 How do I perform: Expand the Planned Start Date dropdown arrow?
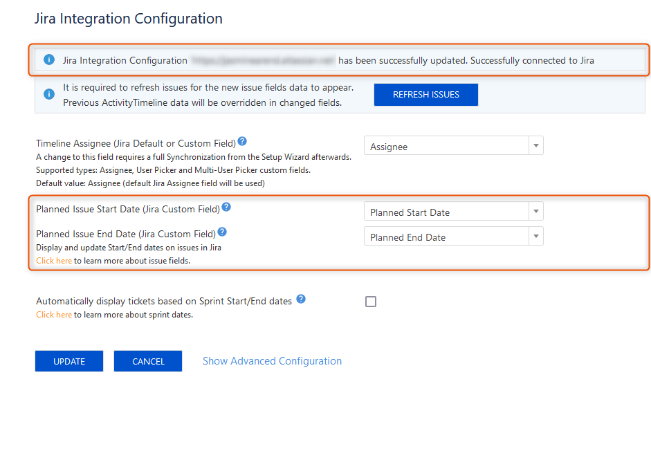(x=535, y=211)
